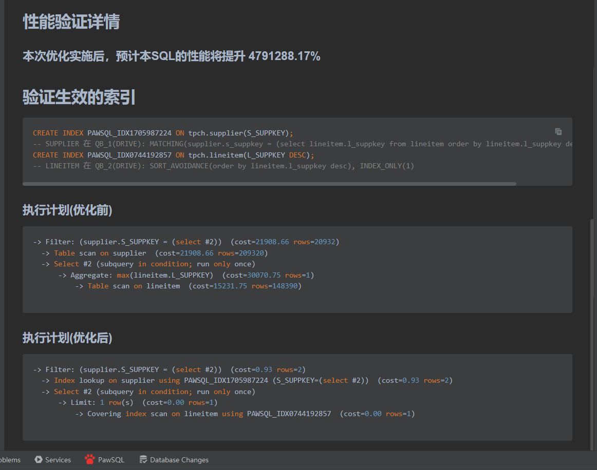This screenshot has width=597, height=470.
Task: Open the Problems tool window tab
Action: (10, 460)
